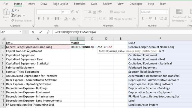Expand Alignment settings dialog launcher

(x=137, y=25)
